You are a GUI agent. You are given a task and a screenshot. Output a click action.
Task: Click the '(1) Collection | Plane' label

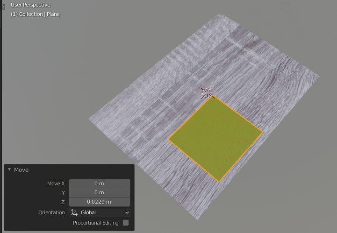[x=35, y=14]
